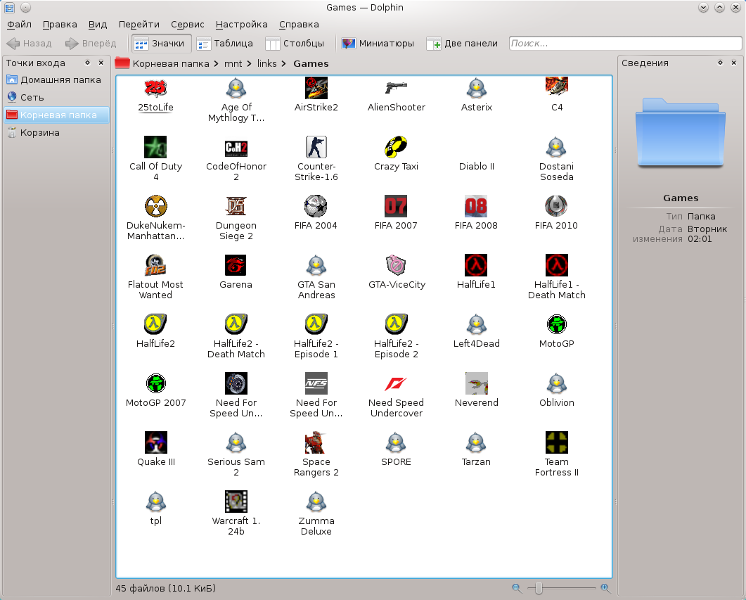Navigate to Корневая папка in breadcrumb
The width and height of the screenshot is (746, 600).
[171, 64]
